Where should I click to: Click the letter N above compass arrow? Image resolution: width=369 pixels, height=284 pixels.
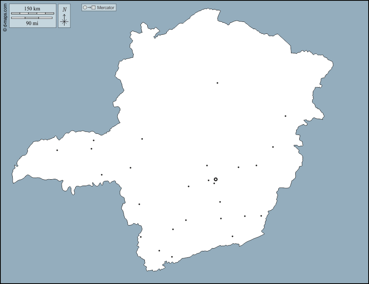pyautogui.click(x=64, y=10)
